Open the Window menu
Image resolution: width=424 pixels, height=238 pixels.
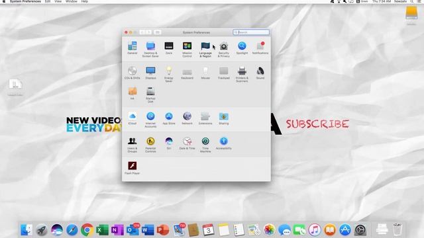click(x=72, y=1)
